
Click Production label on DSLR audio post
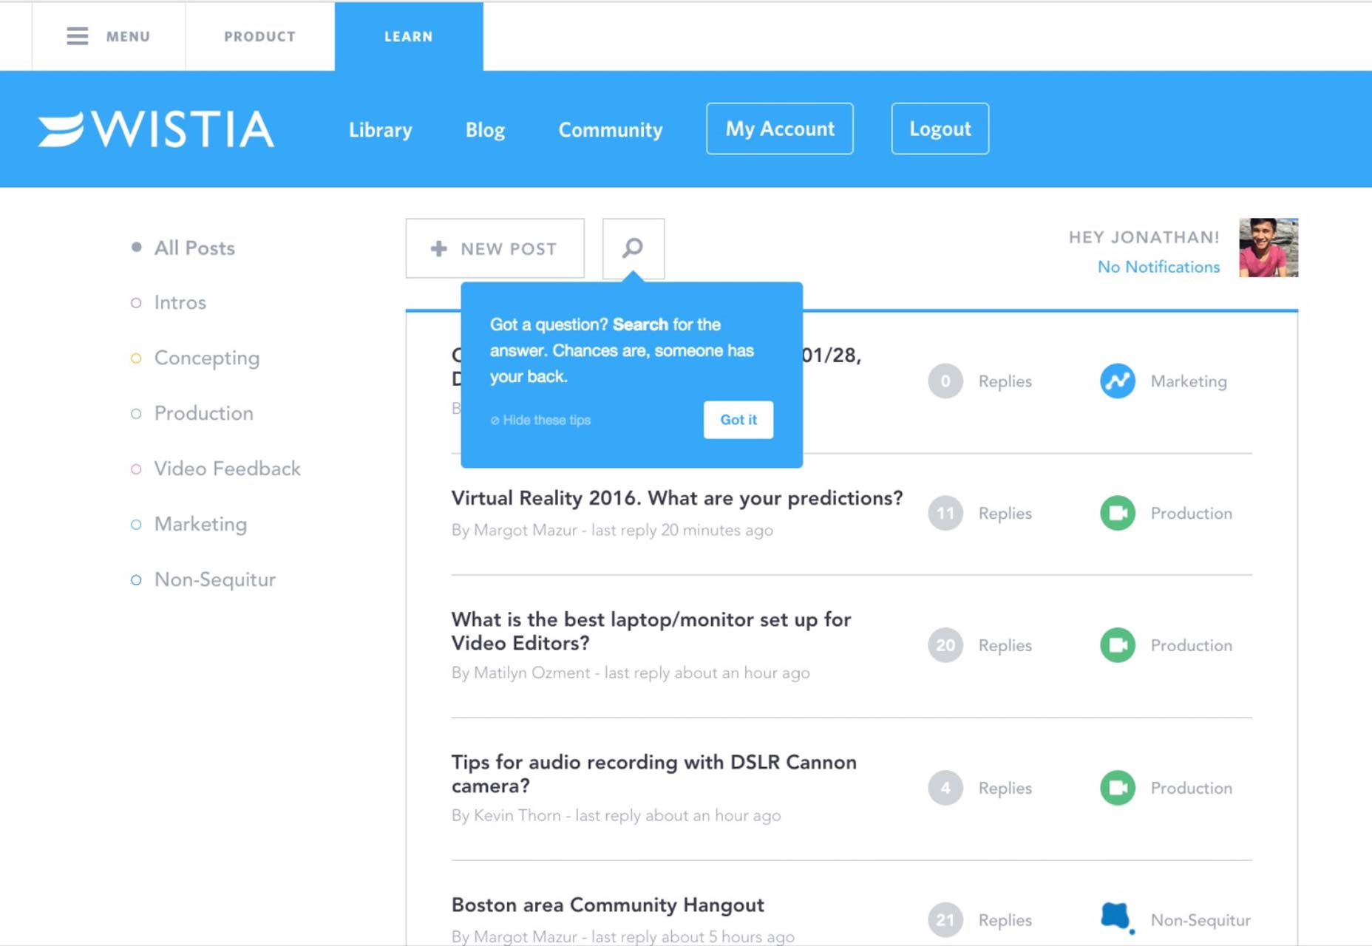pyautogui.click(x=1192, y=789)
